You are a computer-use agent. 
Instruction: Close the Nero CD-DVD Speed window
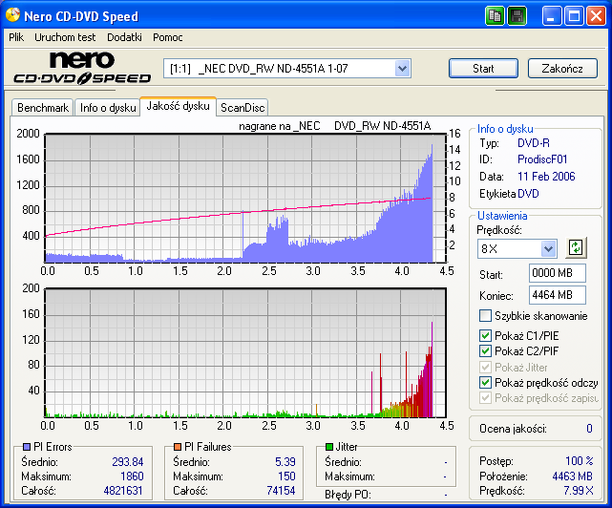click(x=596, y=16)
